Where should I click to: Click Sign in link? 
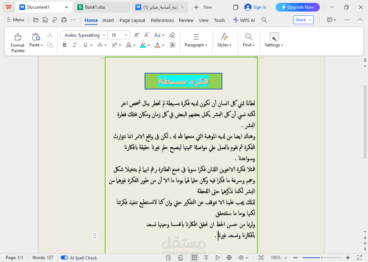click(x=256, y=7)
